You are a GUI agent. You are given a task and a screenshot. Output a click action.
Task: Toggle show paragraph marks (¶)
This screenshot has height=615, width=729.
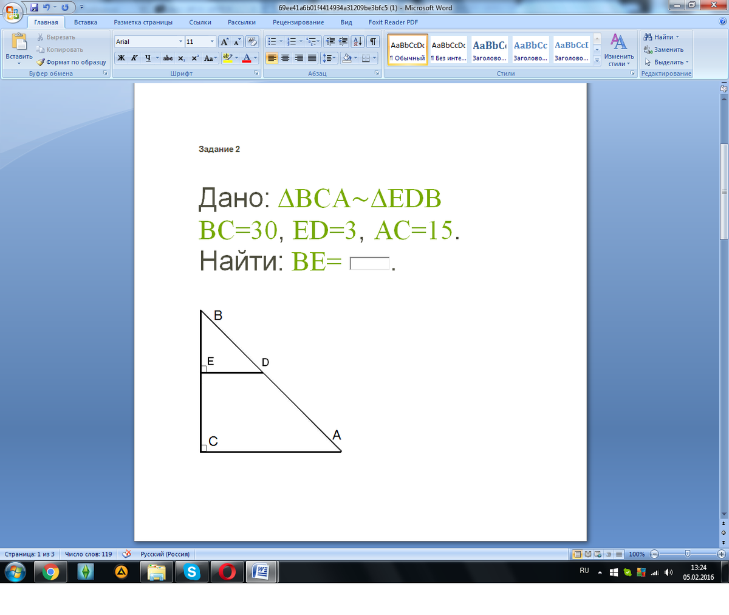[x=373, y=41]
